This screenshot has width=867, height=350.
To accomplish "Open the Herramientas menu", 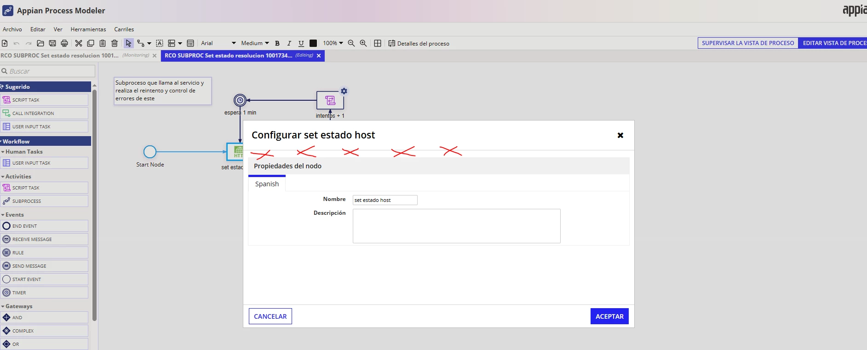I will click(x=88, y=29).
